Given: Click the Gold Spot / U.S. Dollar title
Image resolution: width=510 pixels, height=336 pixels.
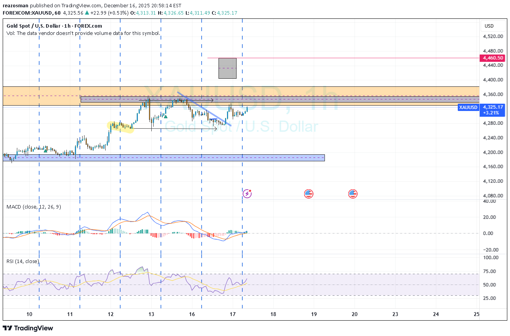Looking at the screenshot, I should tap(54, 26).
